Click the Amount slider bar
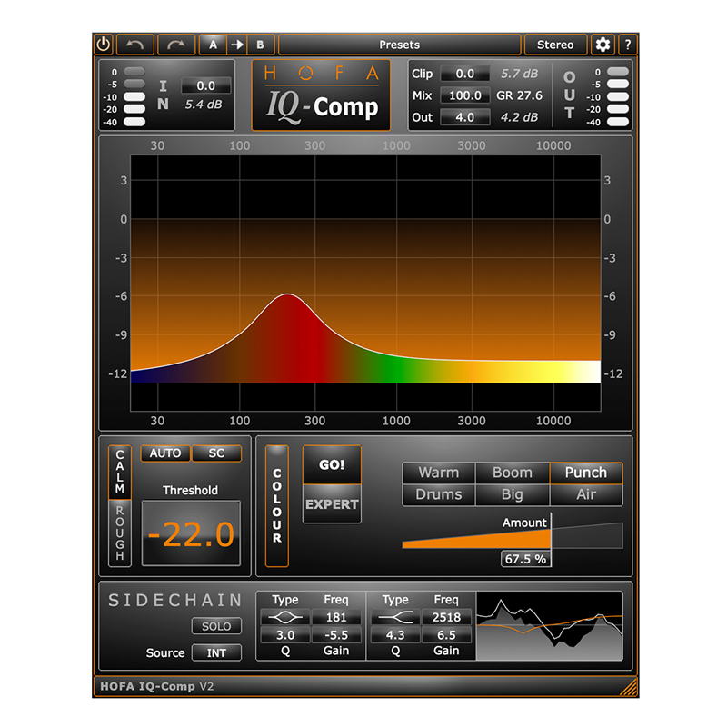Screen dimensions: 727x727 [x=512, y=538]
